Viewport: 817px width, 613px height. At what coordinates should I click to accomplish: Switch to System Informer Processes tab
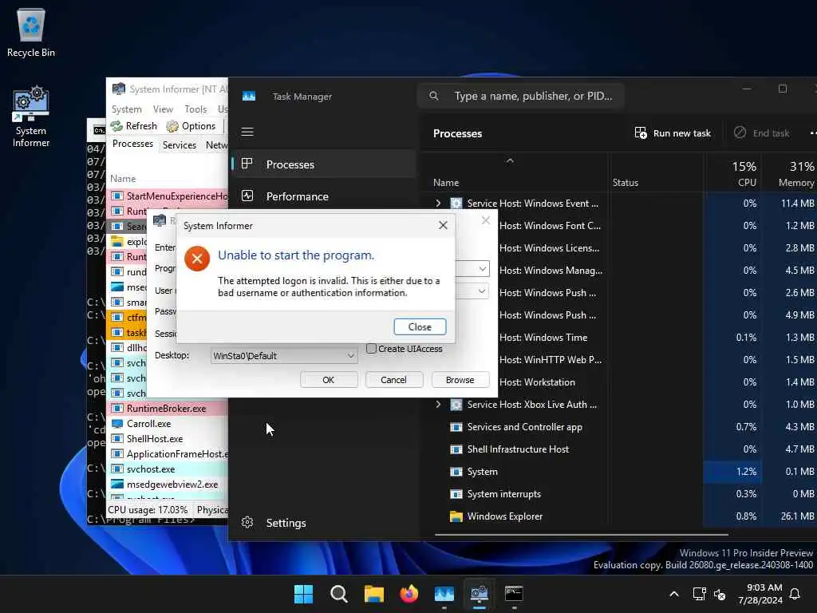[x=132, y=144]
